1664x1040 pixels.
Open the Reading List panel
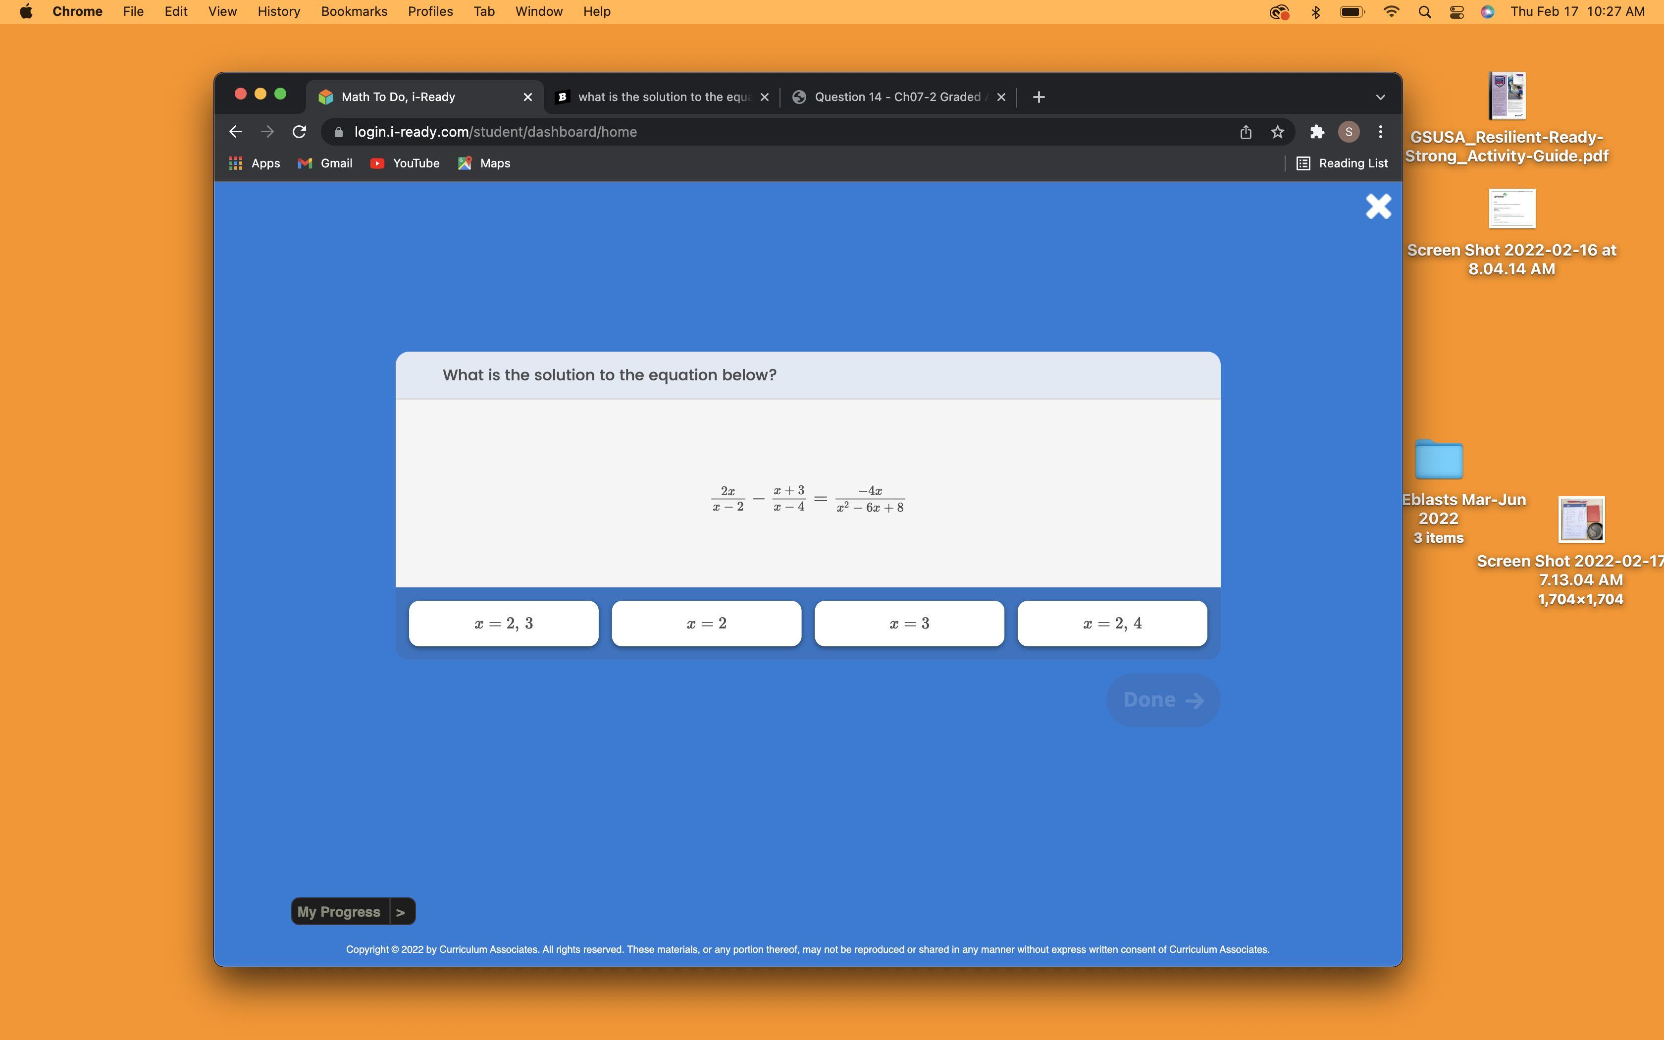click(1342, 163)
